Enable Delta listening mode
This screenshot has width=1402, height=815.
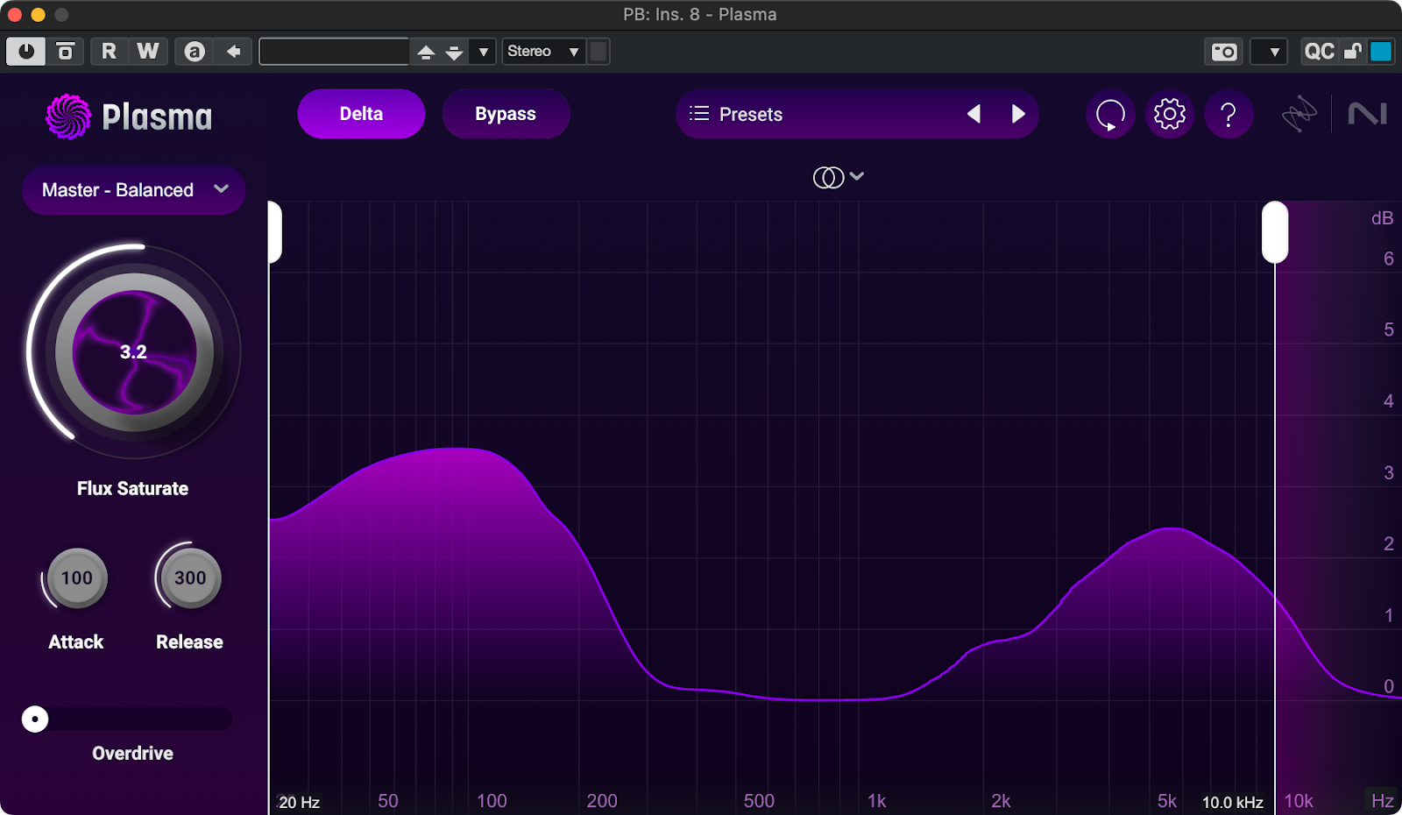(x=361, y=114)
